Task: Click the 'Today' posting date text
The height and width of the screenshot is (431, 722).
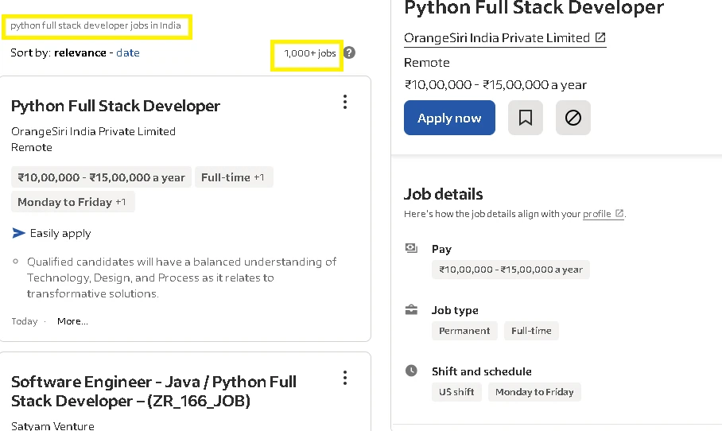Action: click(x=25, y=321)
